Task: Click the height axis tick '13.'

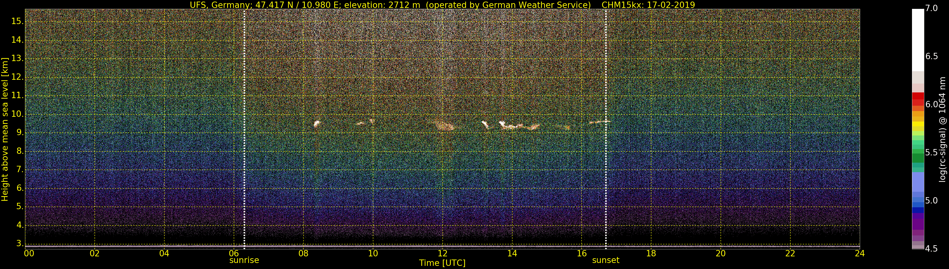Action: point(17,59)
